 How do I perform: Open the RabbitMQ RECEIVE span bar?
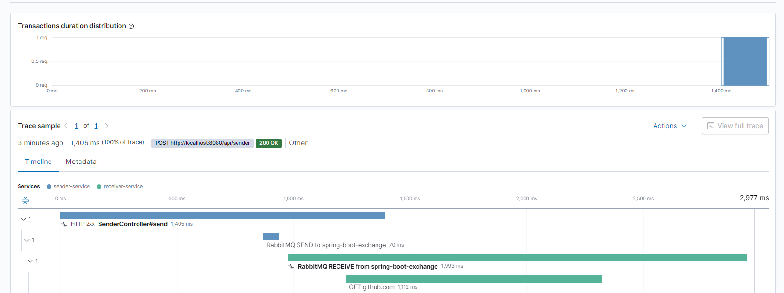coord(517,258)
